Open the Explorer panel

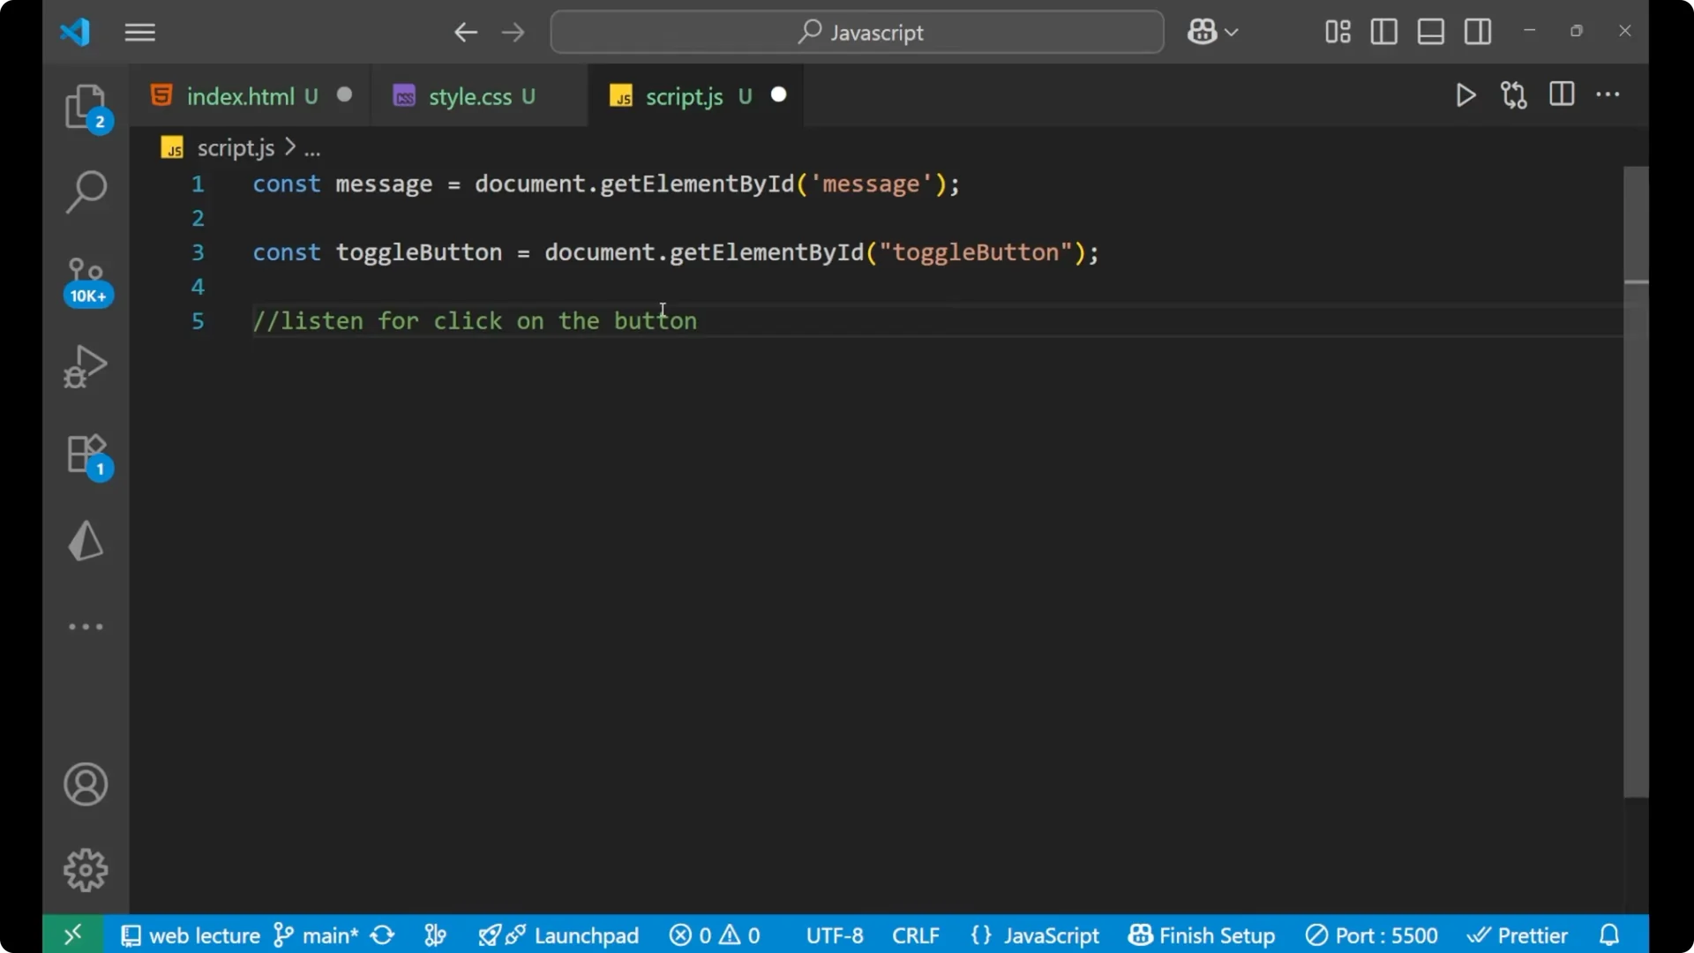[x=86, y=106]
